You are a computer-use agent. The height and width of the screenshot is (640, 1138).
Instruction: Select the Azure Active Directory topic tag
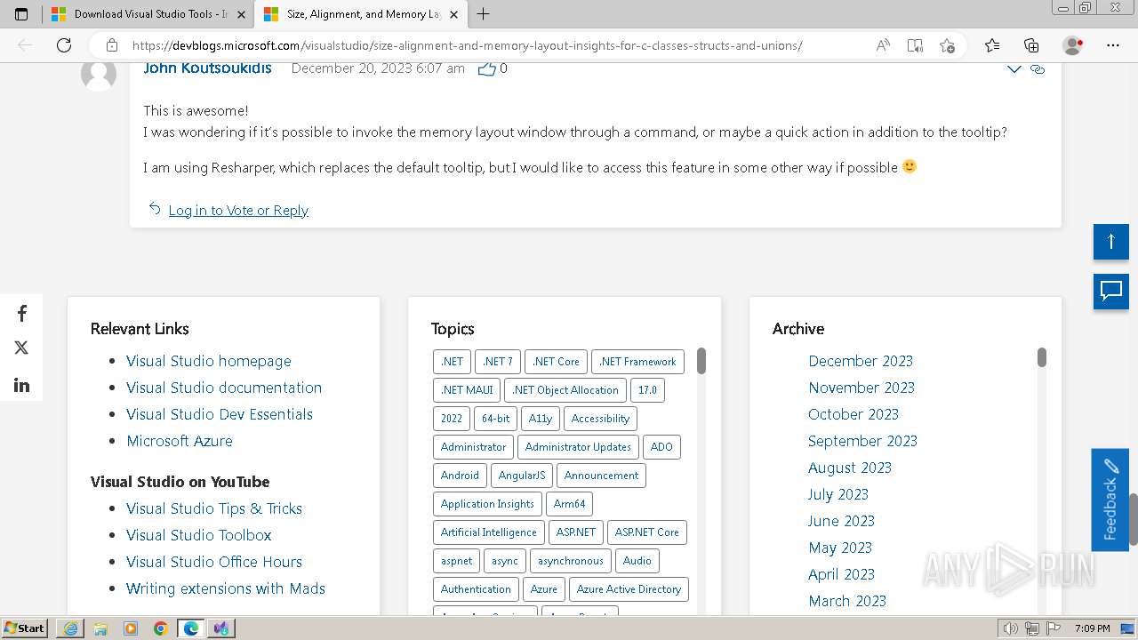coord(629,589)
